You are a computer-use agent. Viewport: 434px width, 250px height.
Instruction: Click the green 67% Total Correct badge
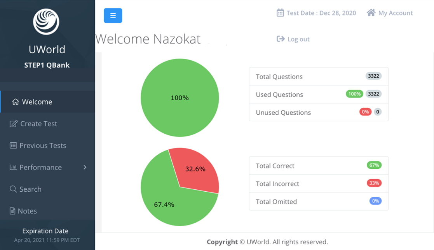click(374, 165)
